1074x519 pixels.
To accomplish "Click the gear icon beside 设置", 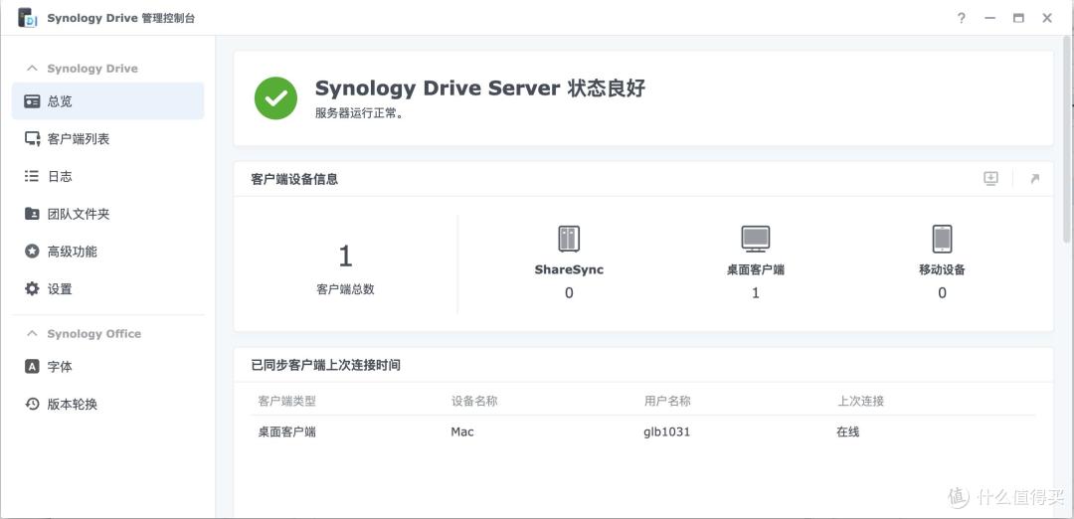I will click(32, 289).
